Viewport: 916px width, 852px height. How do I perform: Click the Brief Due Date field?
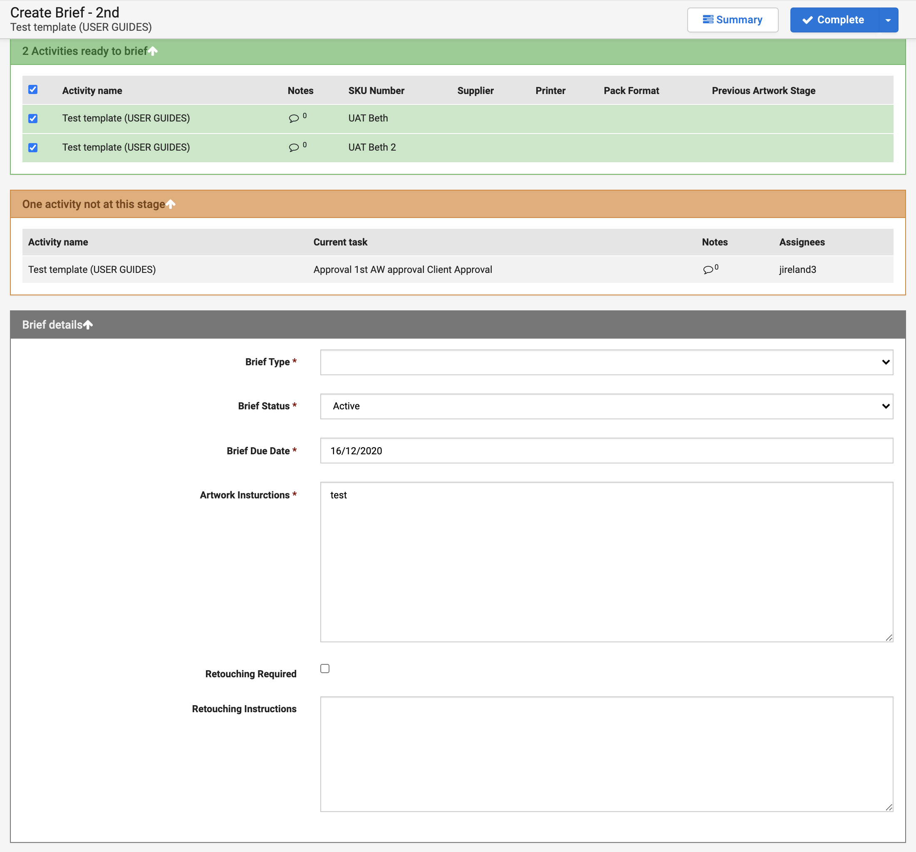pyautogui.click(x=607, y=451)
